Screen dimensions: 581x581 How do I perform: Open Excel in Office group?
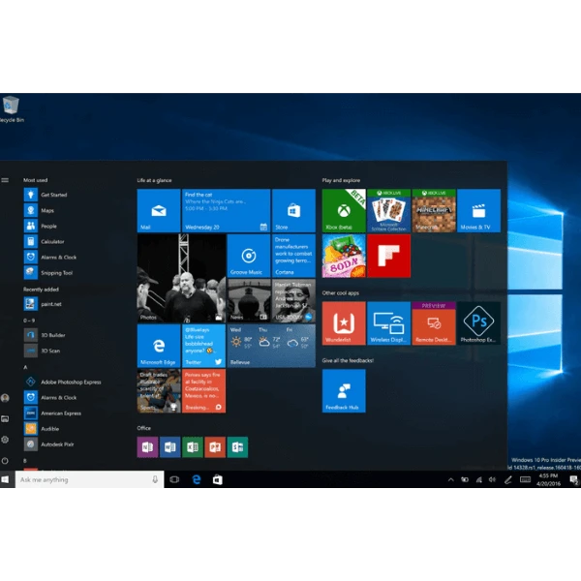point(193,446)
